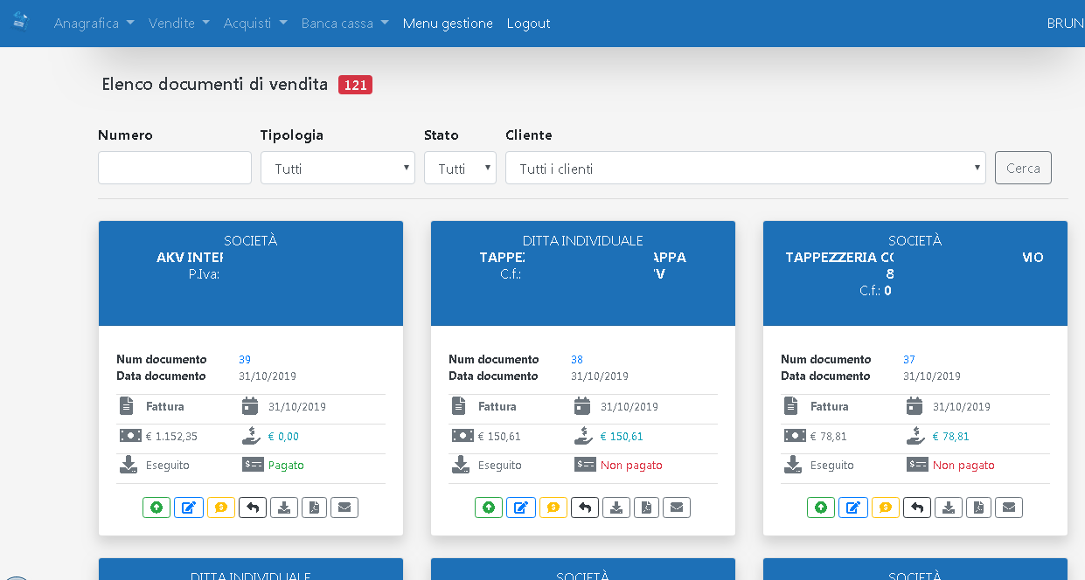This screenshot has width=1085, height=580.
Task: Click Eseguito status on document 38
Action: [500, 466]
